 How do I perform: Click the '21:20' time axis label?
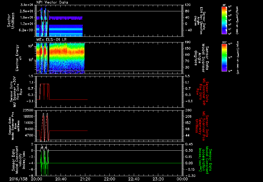click(x=85, y=179)
